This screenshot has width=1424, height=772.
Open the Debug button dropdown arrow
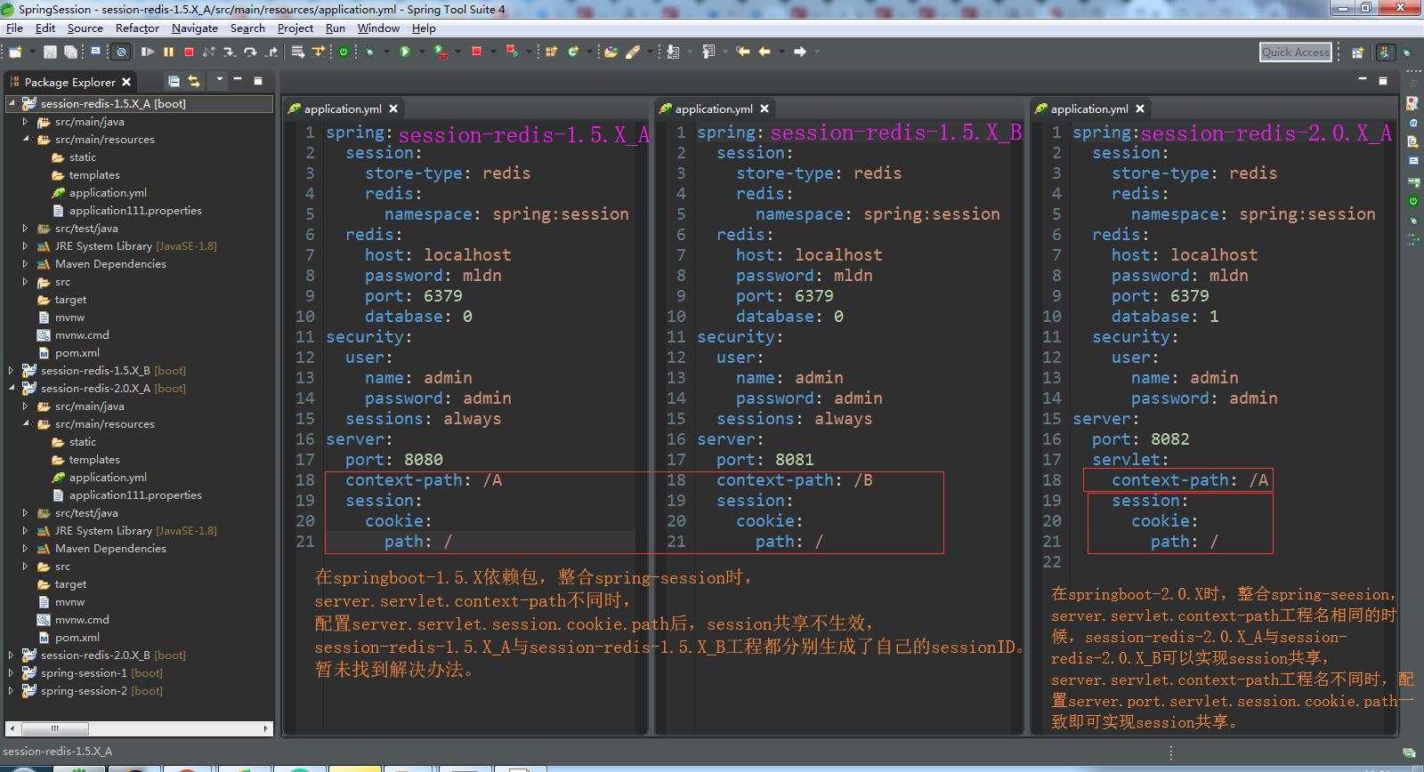coord(386,52)
